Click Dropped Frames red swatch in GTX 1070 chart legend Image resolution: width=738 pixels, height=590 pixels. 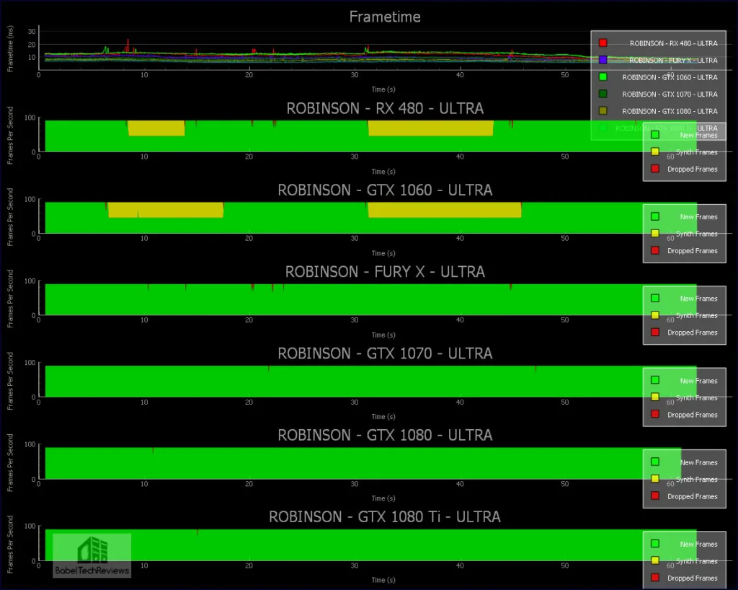[x=654, y=414]
